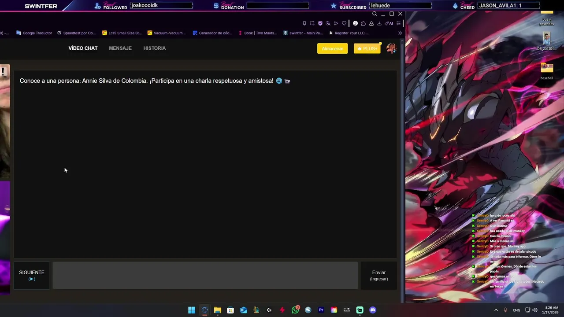Open the baseball desktop folder

547,71
